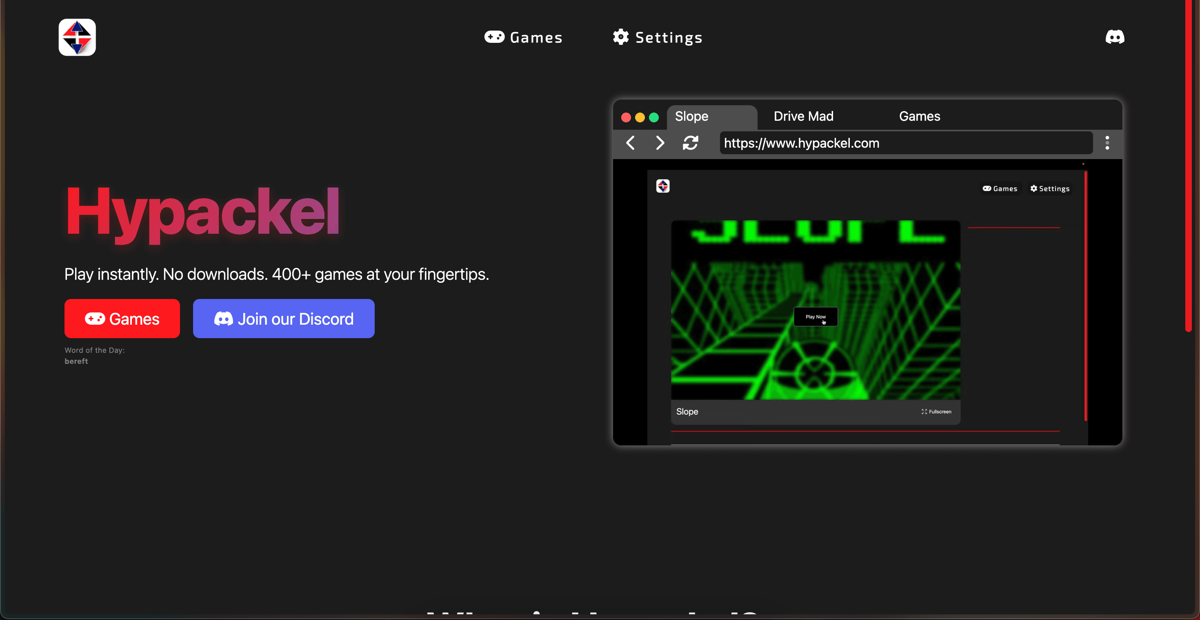Open the Games tab in the mock browser
This screenshot has width=1200, height=620.
919,116
